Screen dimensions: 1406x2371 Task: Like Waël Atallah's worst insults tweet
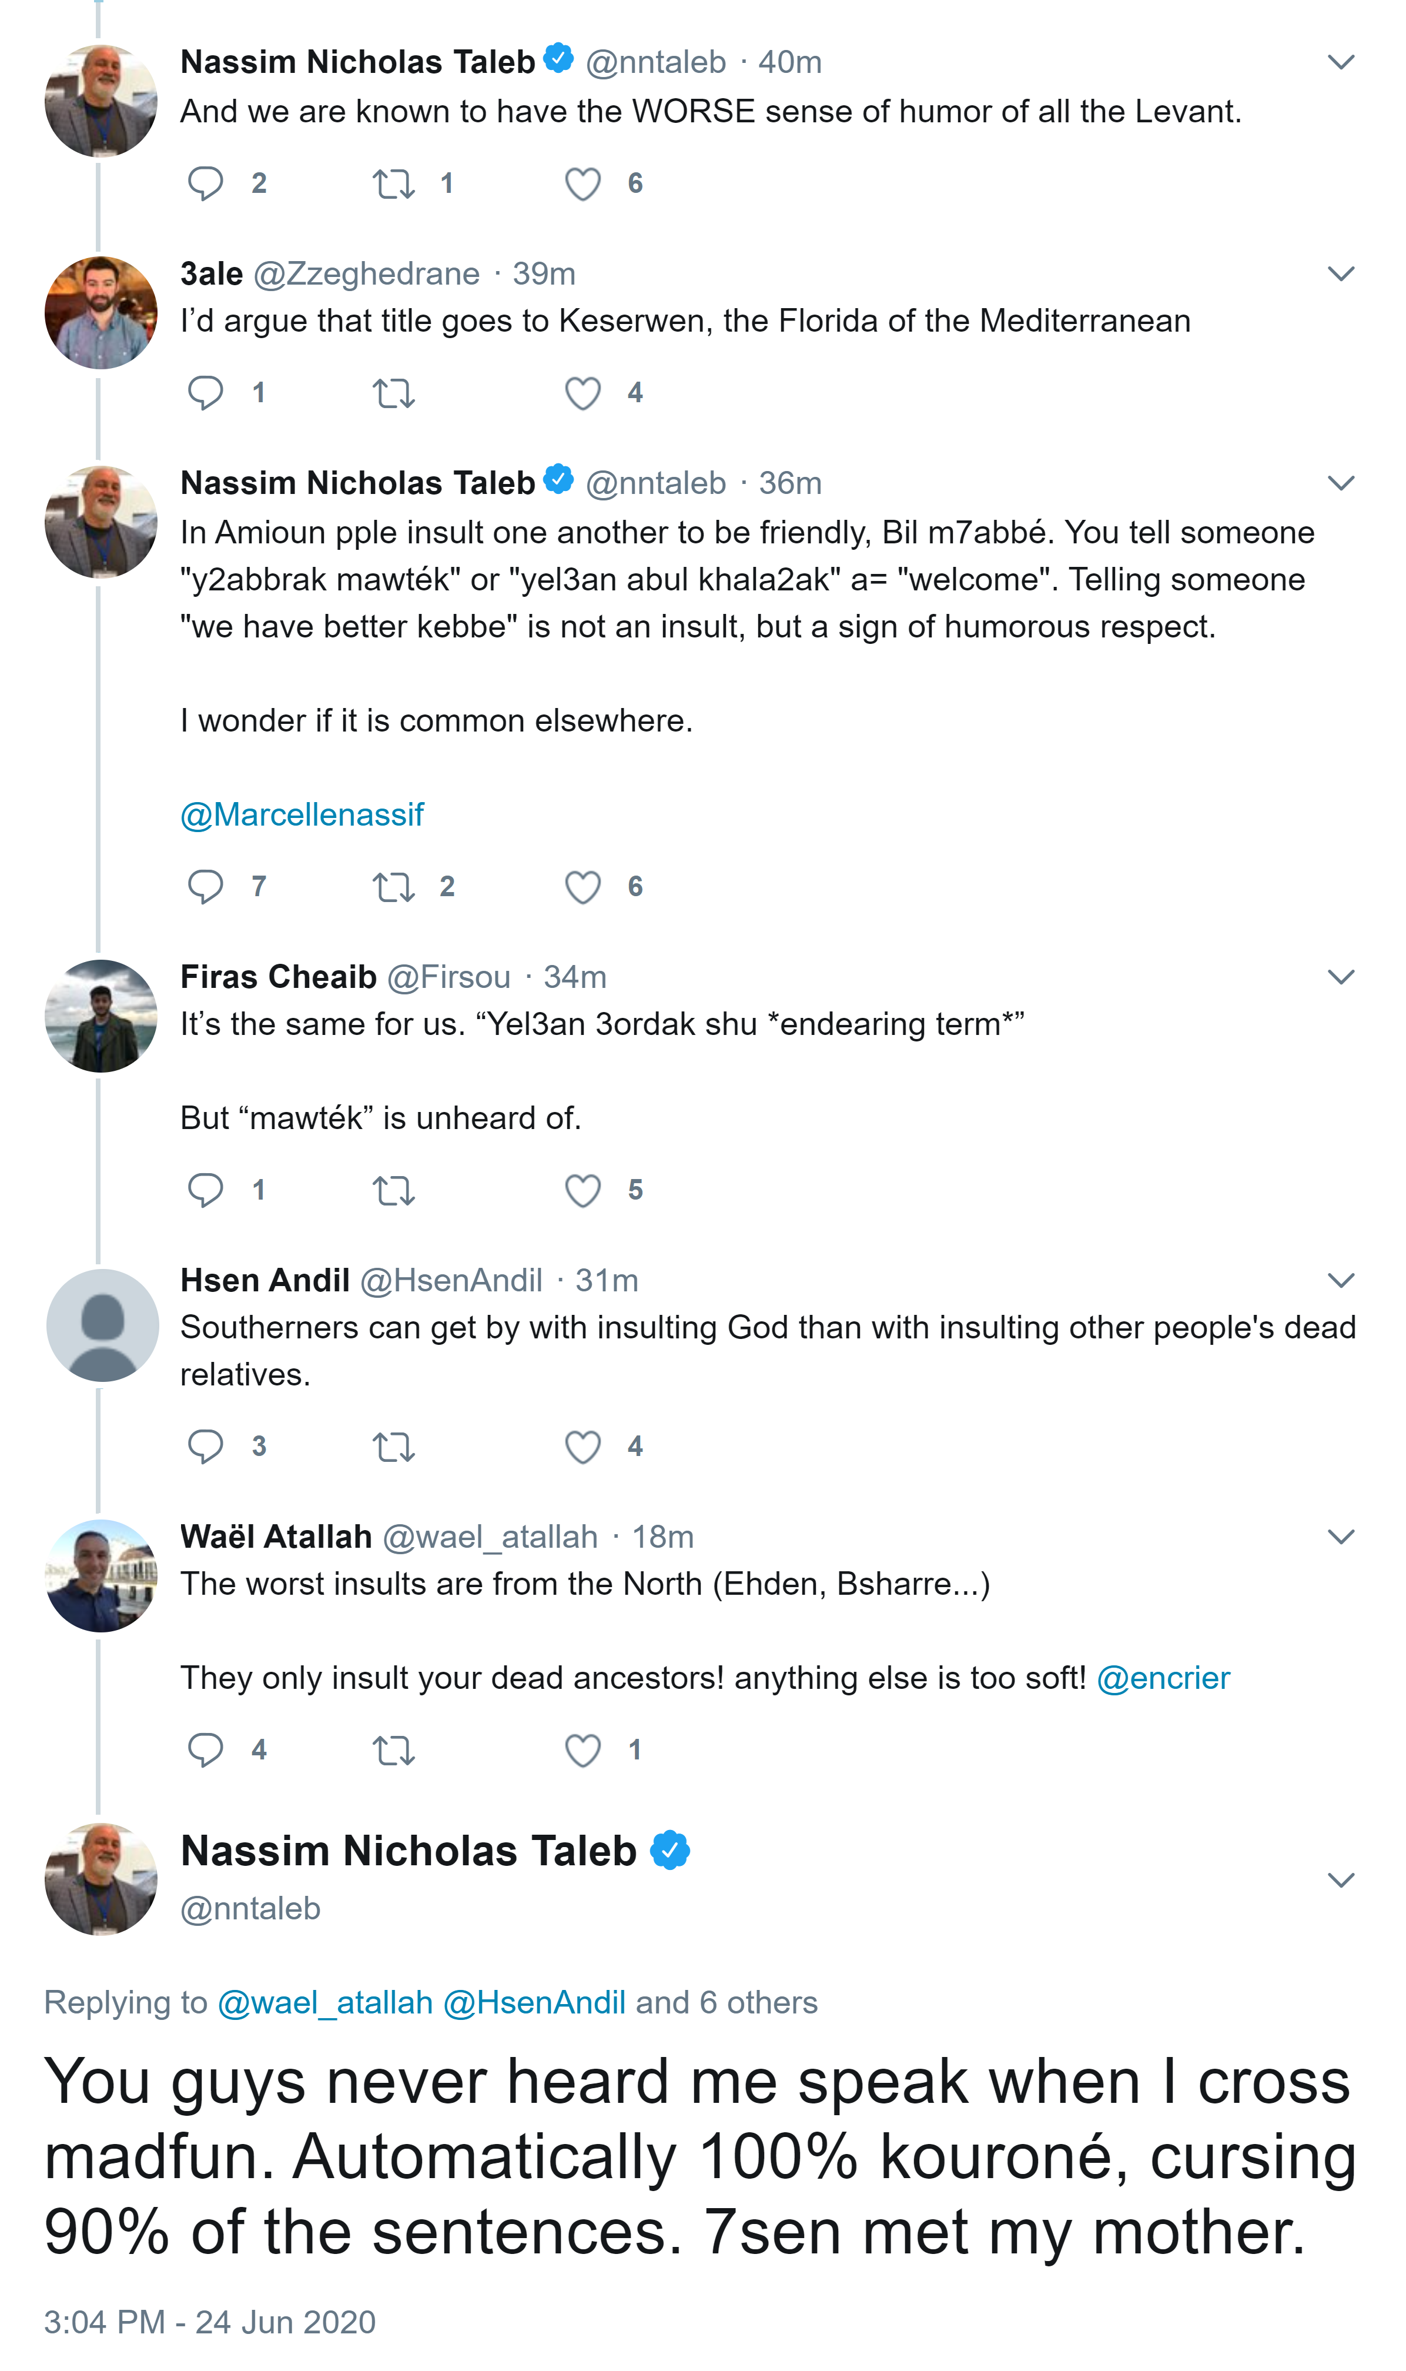coord(583,1750)
